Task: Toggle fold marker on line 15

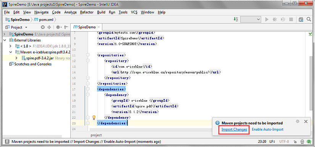Action: pyautogui.click(x=87, y=78)
